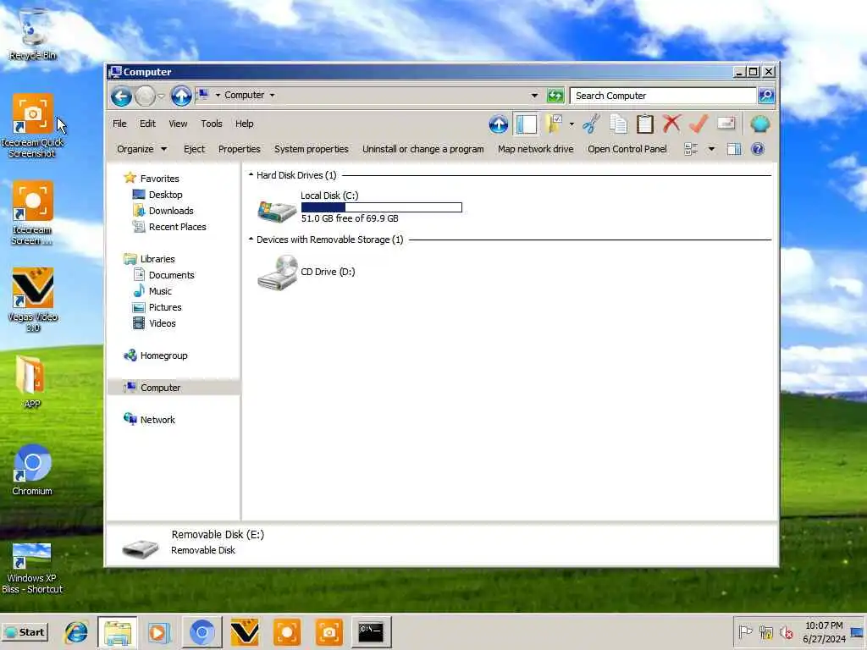
Task: Click the Back navigation arrow
Action: 121,96
